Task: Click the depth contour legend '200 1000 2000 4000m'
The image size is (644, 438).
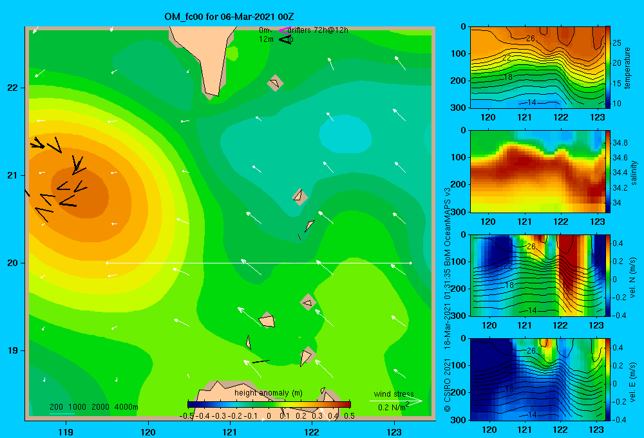Action: 93,407
